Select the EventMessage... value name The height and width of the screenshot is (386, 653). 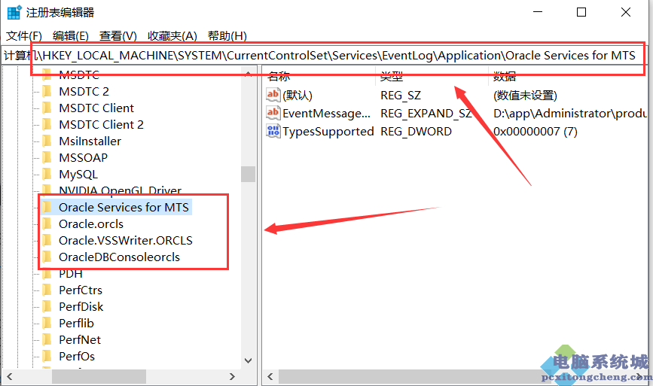click(x=327, y=113)
